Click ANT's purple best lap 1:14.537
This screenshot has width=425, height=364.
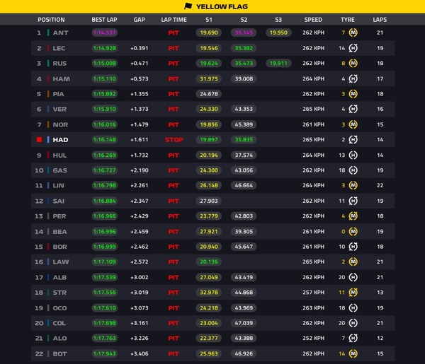pos(104,33)
